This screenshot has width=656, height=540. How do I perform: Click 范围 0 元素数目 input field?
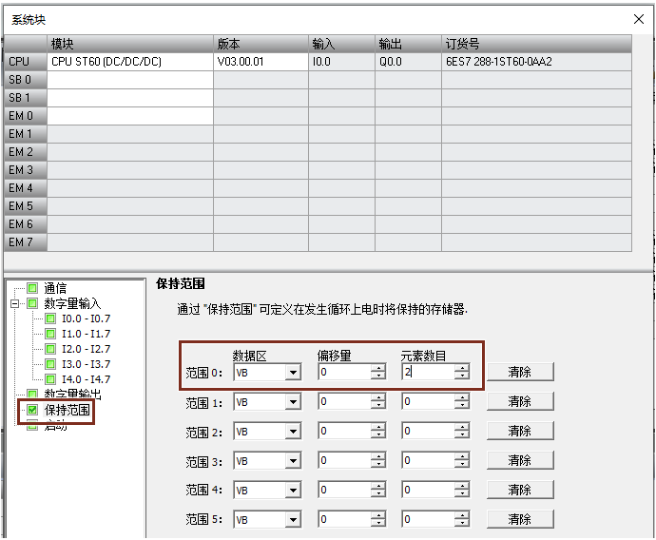(428, 372)
